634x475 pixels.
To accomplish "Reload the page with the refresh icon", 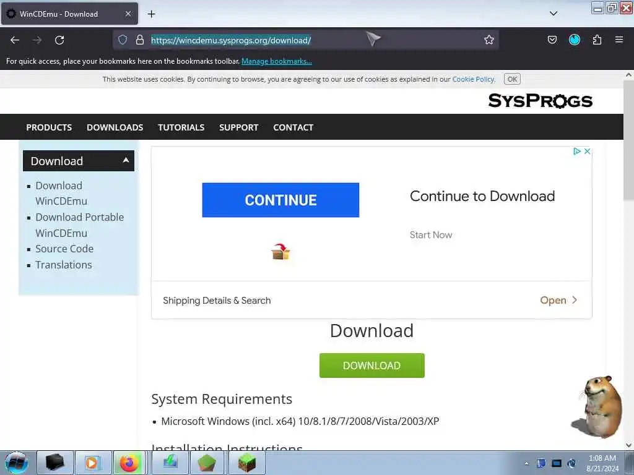I will tap(59, 40).
